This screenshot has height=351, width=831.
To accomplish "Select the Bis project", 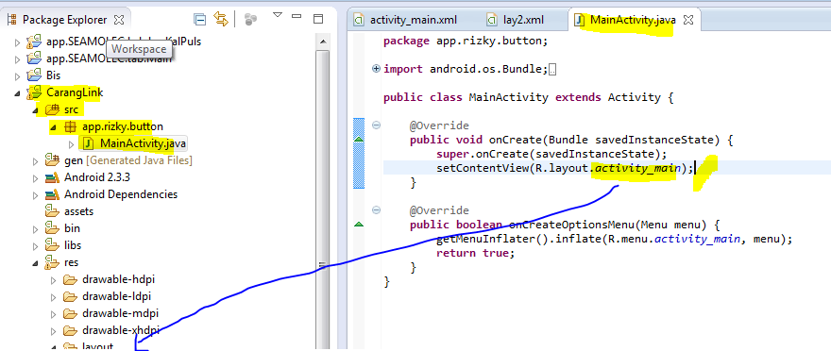I will 54,75.
